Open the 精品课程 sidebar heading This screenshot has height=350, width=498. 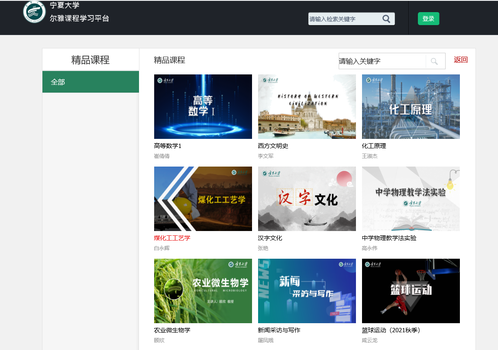[x=91, y=60]
